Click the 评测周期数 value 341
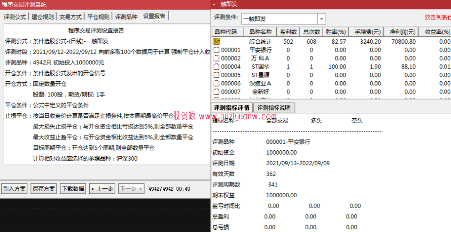The height and width of the screenshot is (232, 451). click(x=272, y=185)
